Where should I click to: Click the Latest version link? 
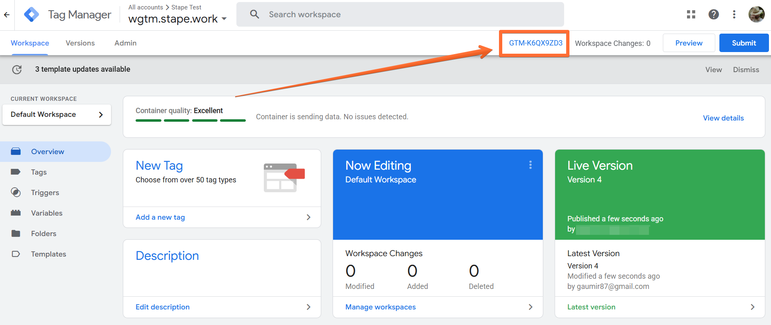(591, 307)
